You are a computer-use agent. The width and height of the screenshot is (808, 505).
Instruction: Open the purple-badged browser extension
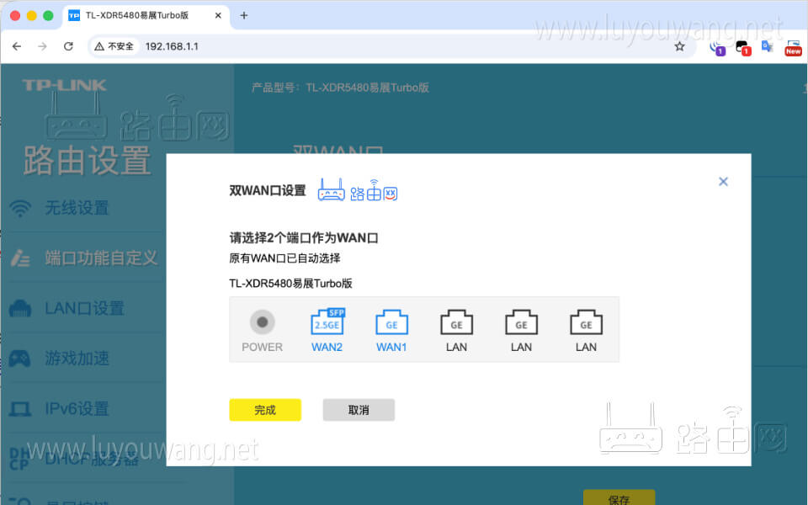tap(717, 48)
